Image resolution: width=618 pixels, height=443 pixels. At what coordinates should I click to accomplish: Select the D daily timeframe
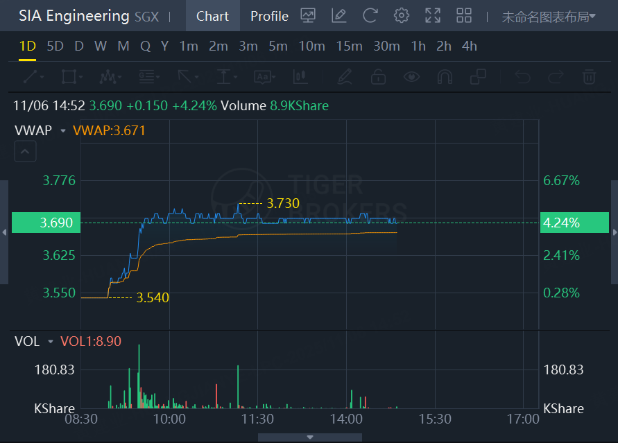click(79, 46)
